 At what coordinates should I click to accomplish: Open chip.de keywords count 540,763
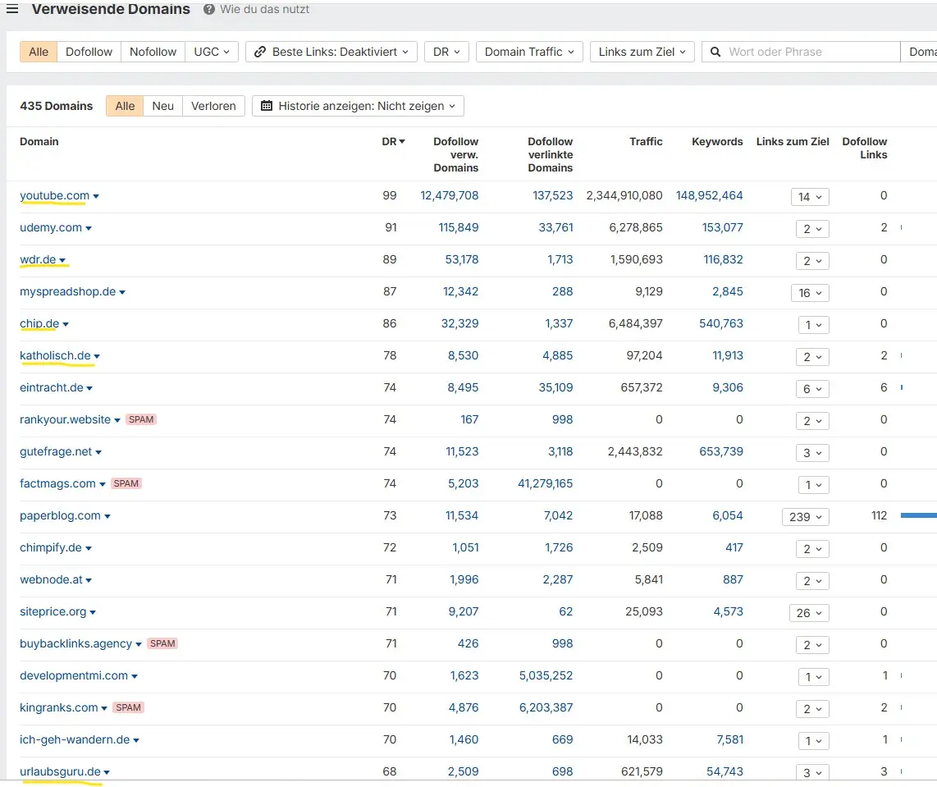click(x=721, y=323)
